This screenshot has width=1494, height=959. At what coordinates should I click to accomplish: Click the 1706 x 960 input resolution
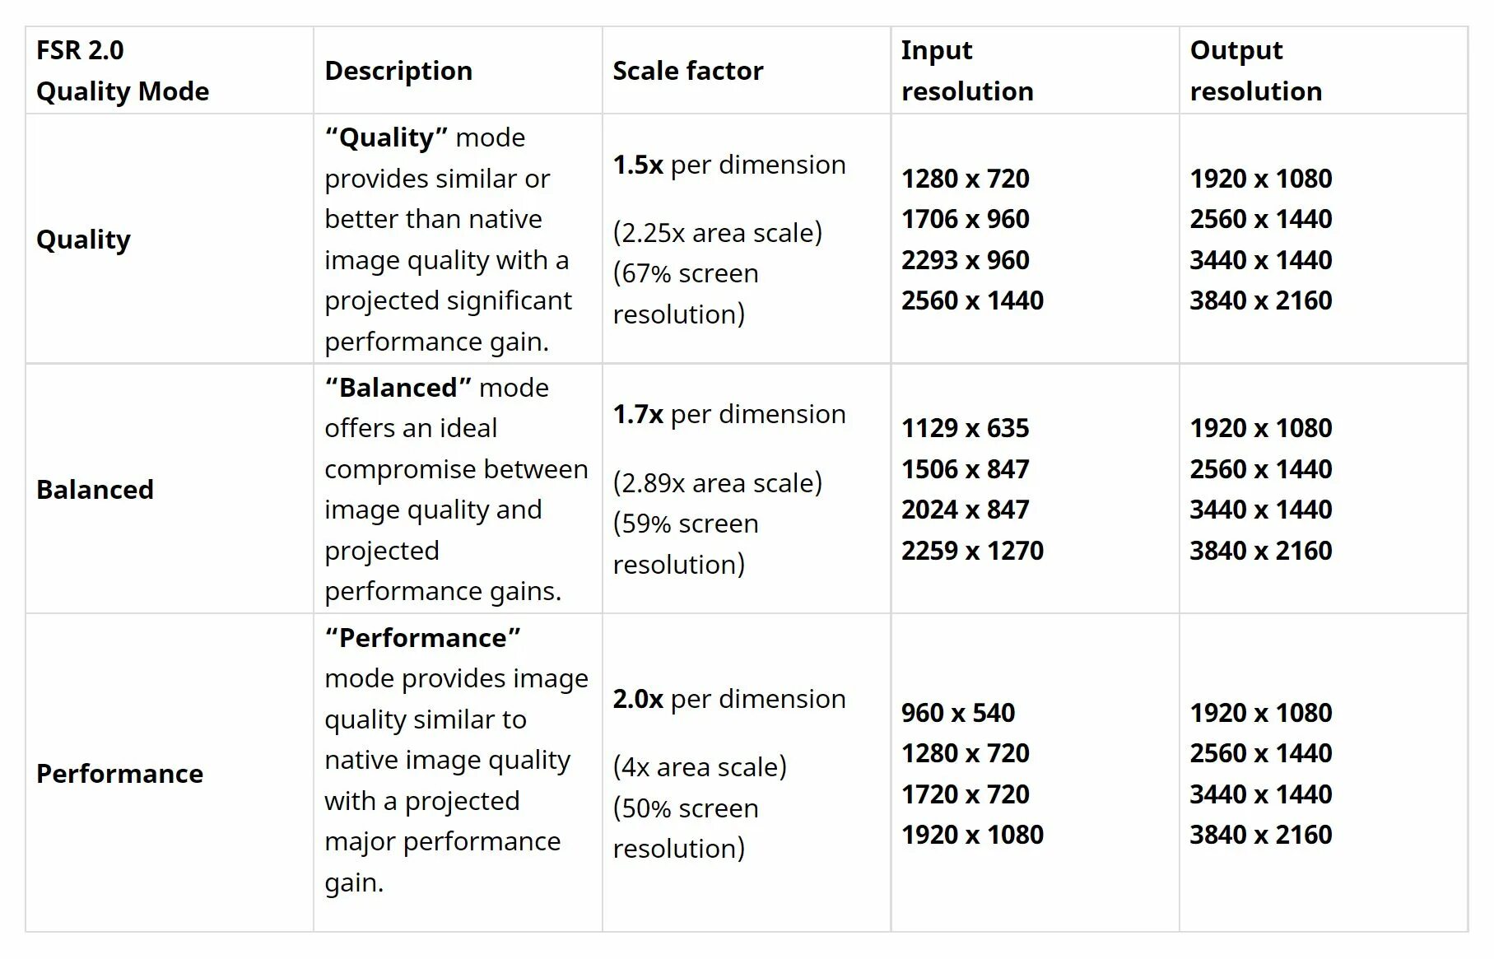click(965, 219)
